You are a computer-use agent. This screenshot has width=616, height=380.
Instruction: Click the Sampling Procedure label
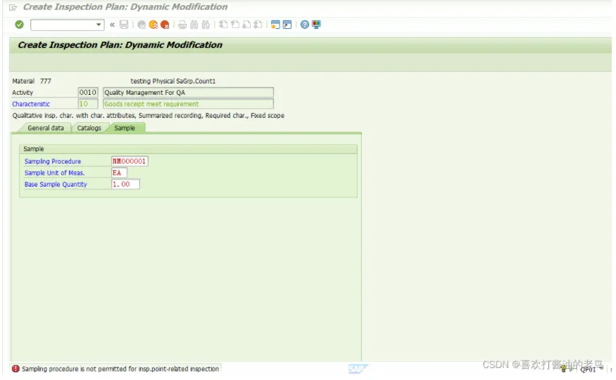[53, 161]
